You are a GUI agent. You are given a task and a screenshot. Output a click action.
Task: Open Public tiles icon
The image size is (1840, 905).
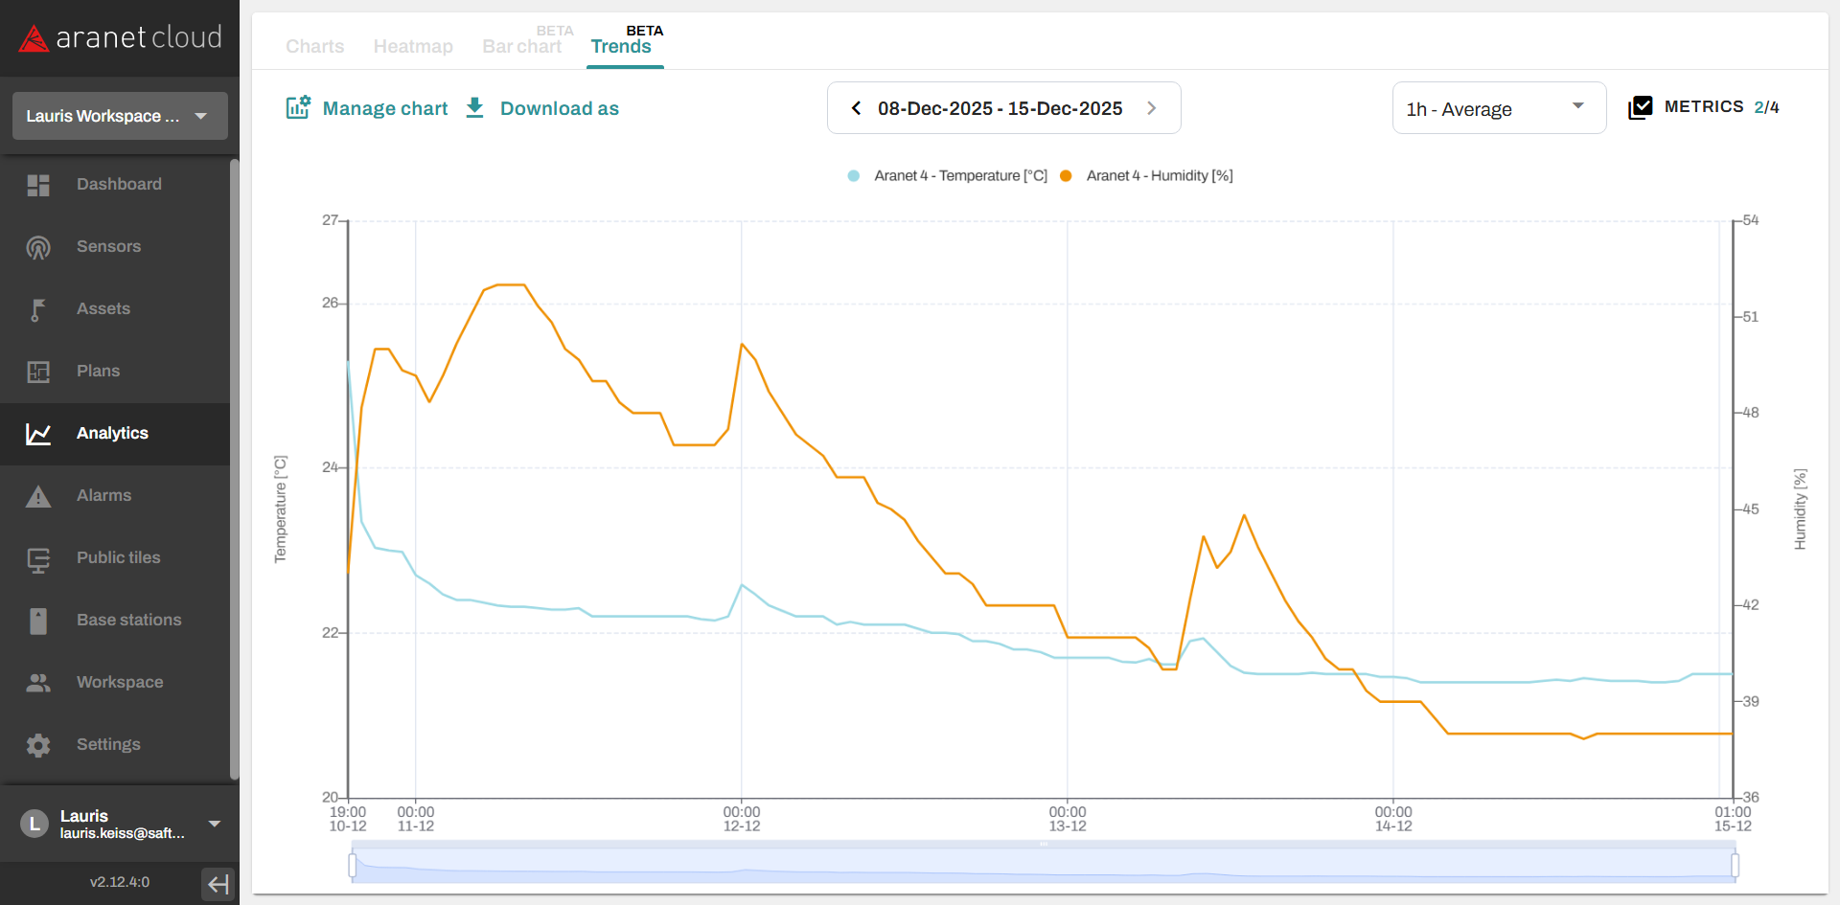click(38, 558)
